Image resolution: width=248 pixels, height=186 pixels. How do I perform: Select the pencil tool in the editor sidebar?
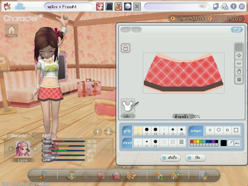[x=239, y=47]
